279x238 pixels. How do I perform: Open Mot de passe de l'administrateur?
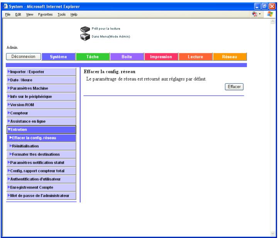coord(41,196)
